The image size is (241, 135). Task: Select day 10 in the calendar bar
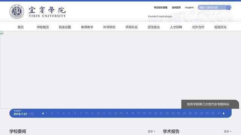[x=98, y=113]
